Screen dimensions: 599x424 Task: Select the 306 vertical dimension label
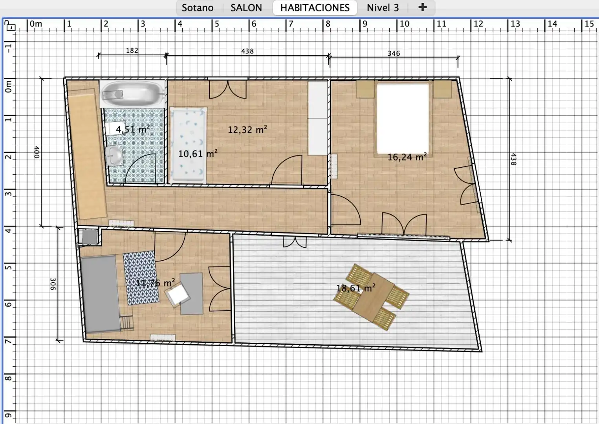coord(53,284)
